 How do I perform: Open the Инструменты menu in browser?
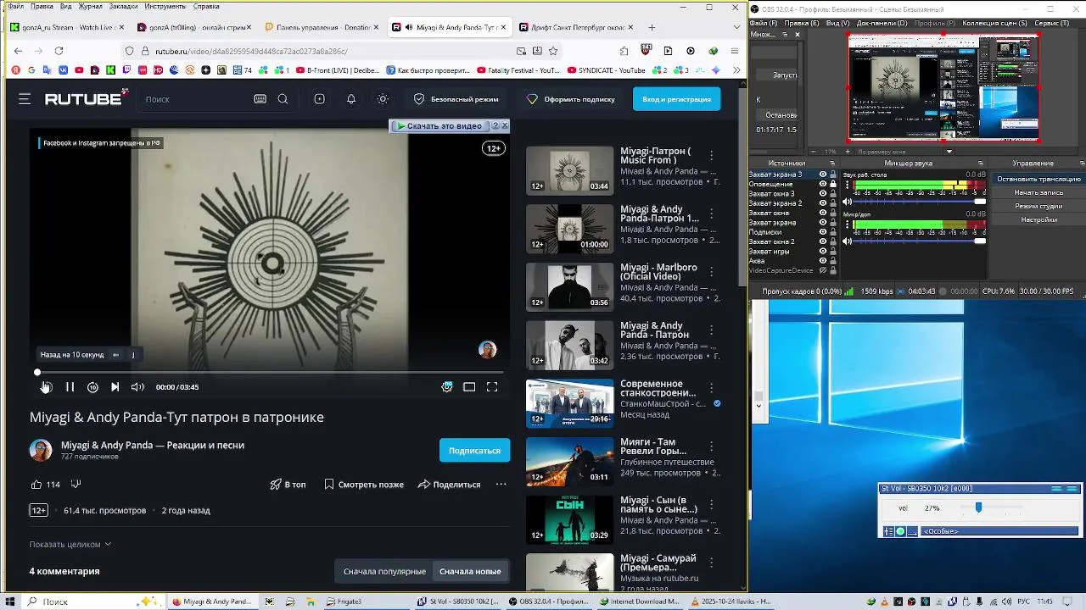165,6
